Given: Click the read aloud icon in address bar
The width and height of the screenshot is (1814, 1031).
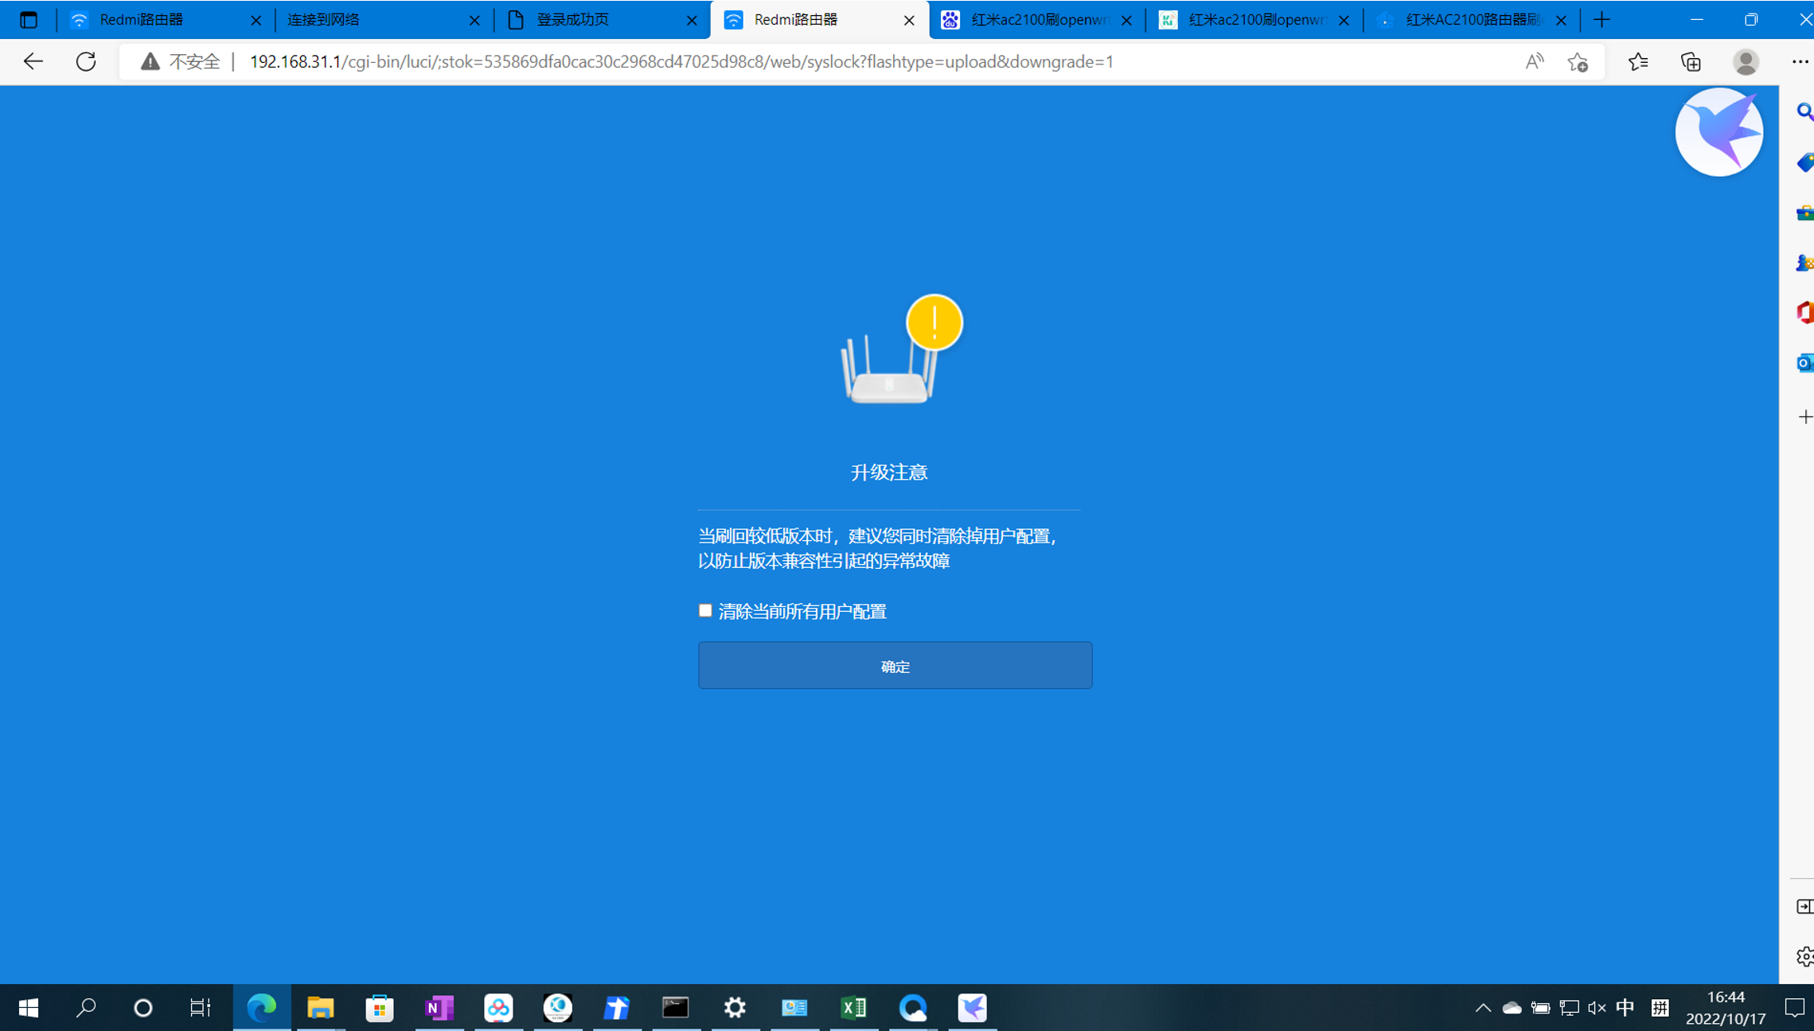Looking at the screenshot, I should click(1534, 61).
